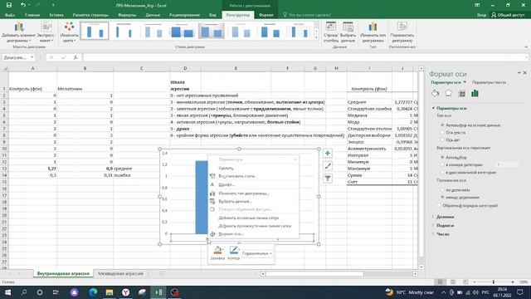Viewport: 531px width, 299px height.
Task: Open sheet tab Межвидовая агрессия
Action: click(120, 273)
